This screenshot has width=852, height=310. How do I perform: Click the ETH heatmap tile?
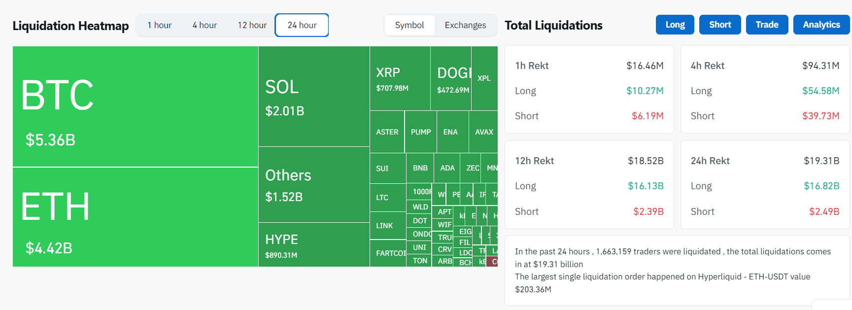coord(135,217)
